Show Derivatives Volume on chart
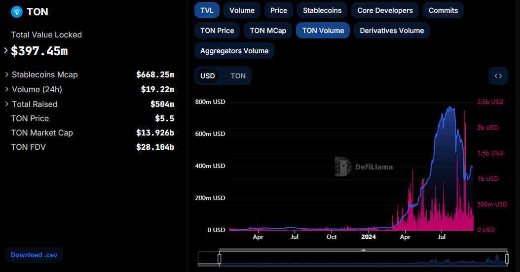 pos(392,31)
